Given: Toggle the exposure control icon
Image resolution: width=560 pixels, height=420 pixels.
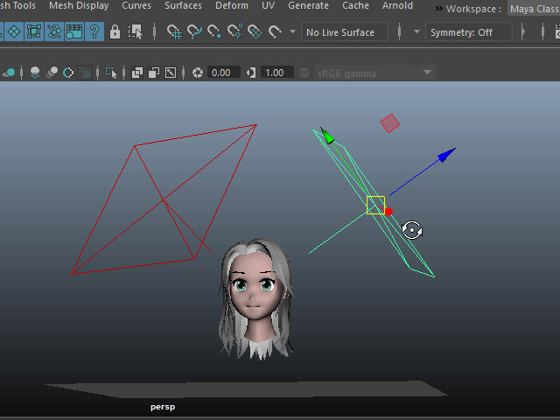Looking at the screenshot, I should tap(198, 73).
